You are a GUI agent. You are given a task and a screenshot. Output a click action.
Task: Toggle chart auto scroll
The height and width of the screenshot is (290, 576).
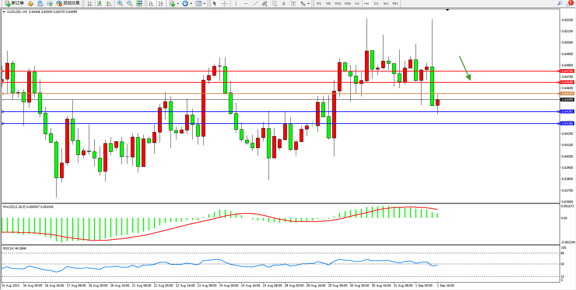(x=151, y=3)
